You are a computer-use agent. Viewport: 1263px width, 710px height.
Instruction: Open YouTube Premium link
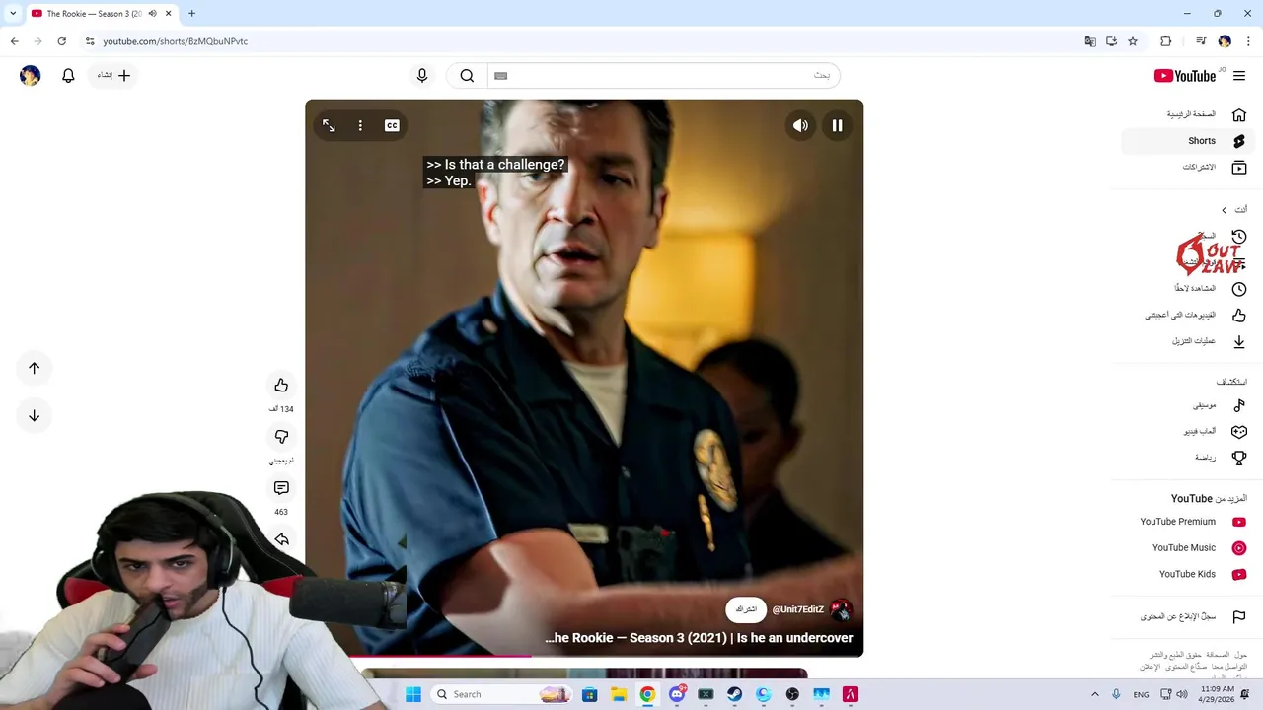(1188, 522)
